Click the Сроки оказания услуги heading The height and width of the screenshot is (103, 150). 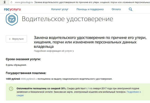point(23,59)
